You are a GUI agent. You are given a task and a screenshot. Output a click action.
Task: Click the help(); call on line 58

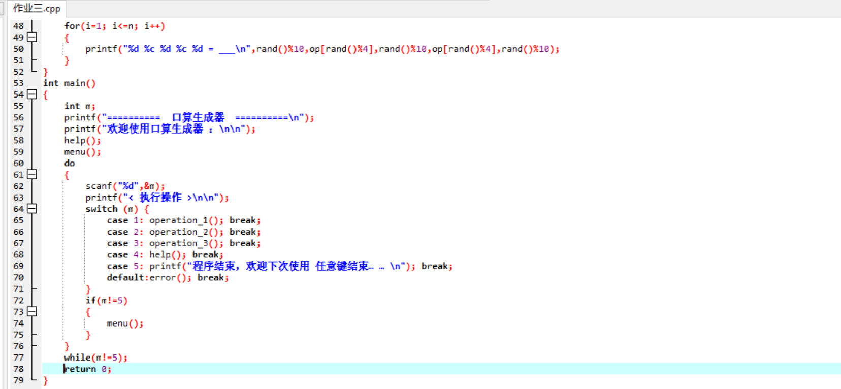click(82, 140)
